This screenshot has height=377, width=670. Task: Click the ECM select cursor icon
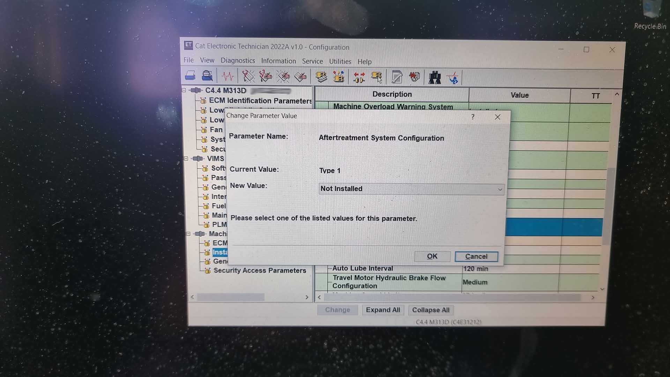pos(377,77)
